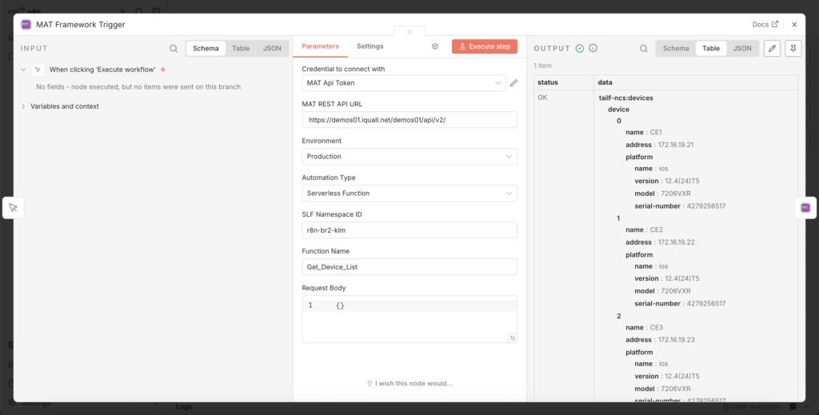Search the input panel with magnifier icon
This screenshot has height=415, width=819.
[x=174, y=49]
